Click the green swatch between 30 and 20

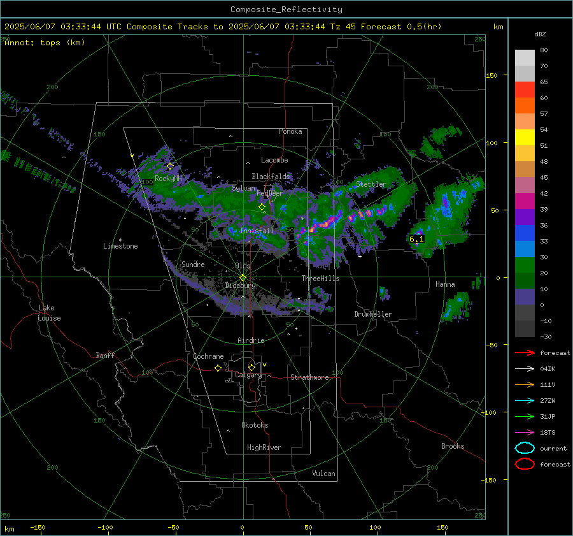click(x=525, y=265)
